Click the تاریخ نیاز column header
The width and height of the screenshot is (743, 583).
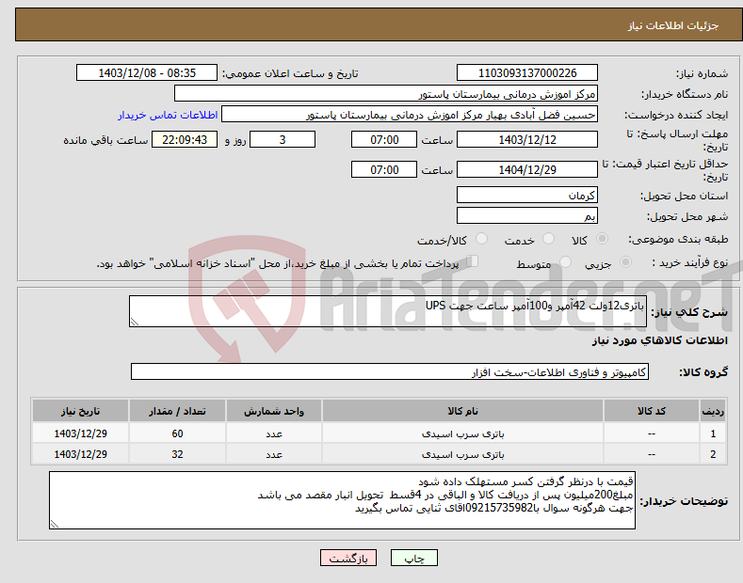pos(80,411)
